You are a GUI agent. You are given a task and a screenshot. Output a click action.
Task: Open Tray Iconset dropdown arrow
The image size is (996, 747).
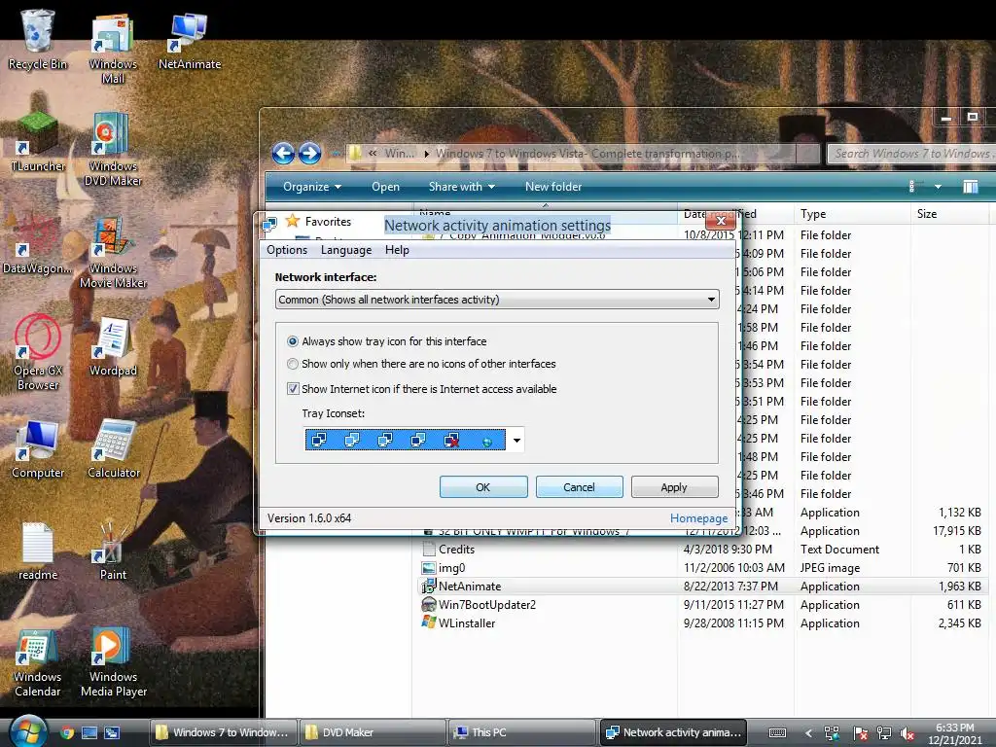pos(516,440)
